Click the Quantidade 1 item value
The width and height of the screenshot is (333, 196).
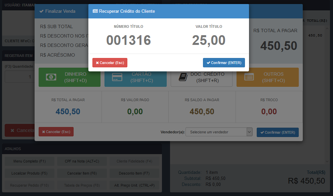click(x=212, y=173)
